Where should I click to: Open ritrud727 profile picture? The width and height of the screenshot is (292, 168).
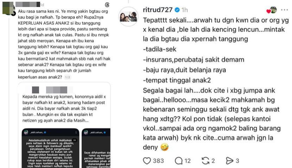(128, 16)
